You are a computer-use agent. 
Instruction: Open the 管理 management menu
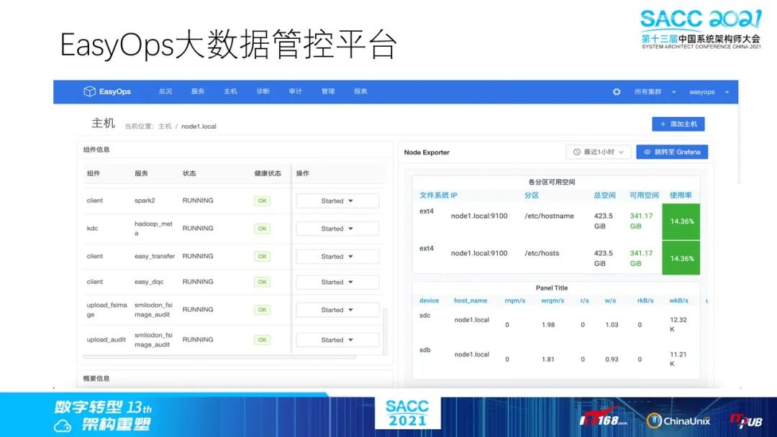(328, 91)
